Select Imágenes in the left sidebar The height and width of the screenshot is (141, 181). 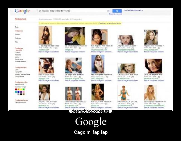[x=19, y=31]
